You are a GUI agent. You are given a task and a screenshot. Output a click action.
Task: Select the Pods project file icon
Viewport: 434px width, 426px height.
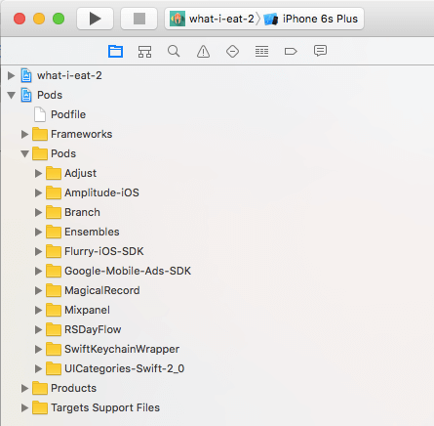[26, 95]
